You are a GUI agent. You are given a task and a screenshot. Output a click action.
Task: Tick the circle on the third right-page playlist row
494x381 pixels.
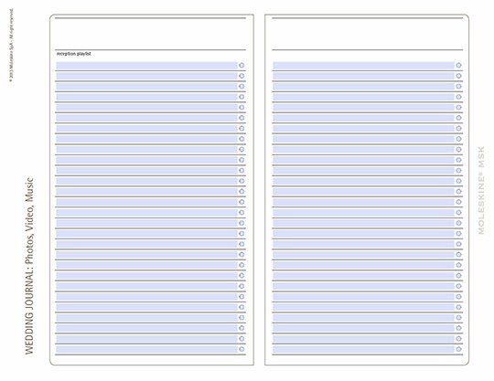(458, 86)
